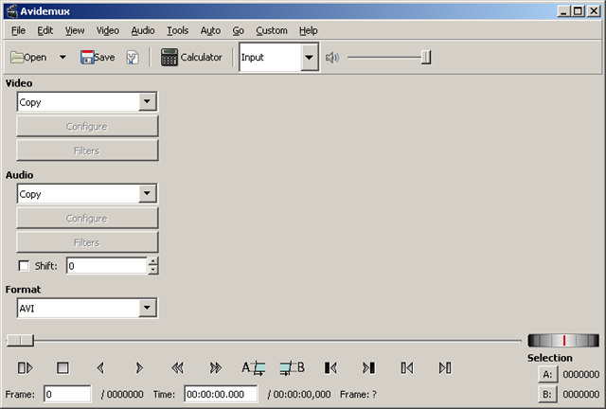
Task: Click the Frame number input field
Action: coord(67,394)
